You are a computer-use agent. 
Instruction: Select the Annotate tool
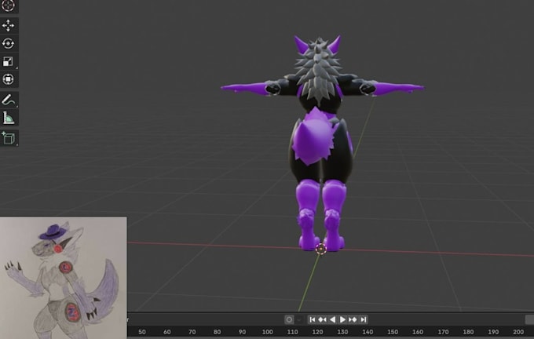point(8,100)
